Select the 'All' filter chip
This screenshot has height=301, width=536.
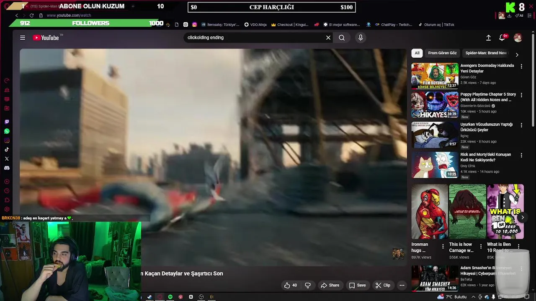pyautogui.click(x=417, y=53)
